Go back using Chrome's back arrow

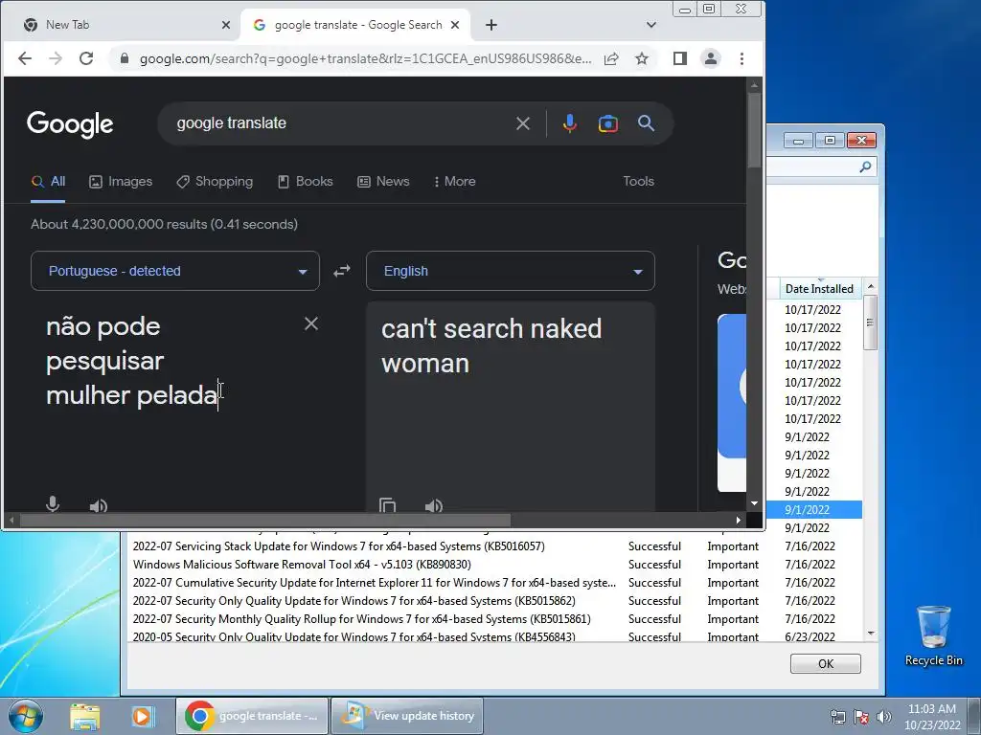[25, 58]
